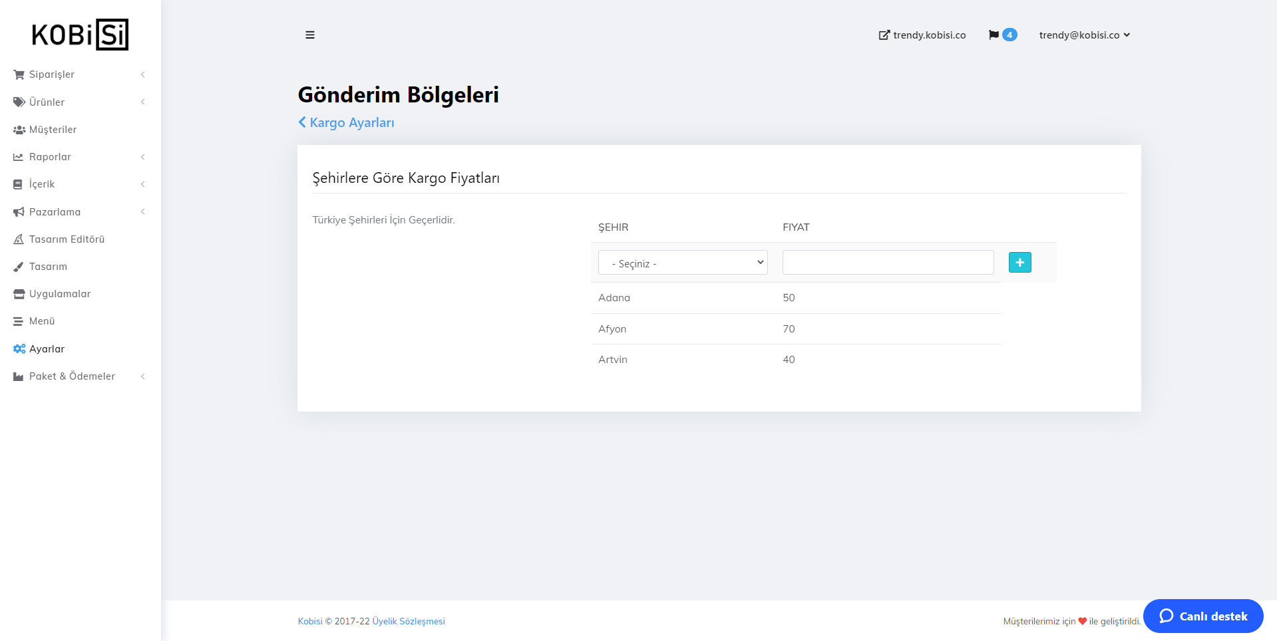Click the Müşteriler people icon
The image size is (1277, 641).
coord(19,130)
